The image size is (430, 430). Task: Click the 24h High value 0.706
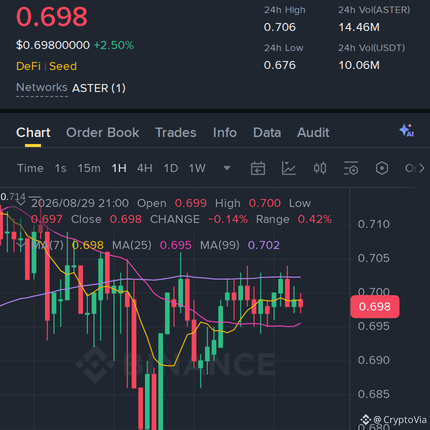click(280, 27)
